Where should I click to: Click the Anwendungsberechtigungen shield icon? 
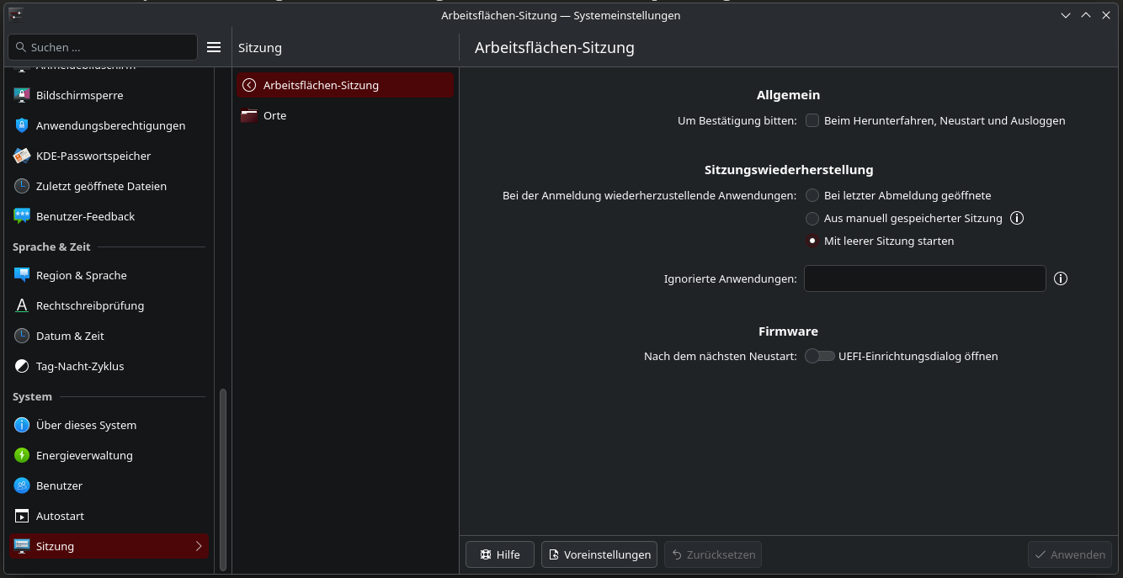click(x=22, y=125)
